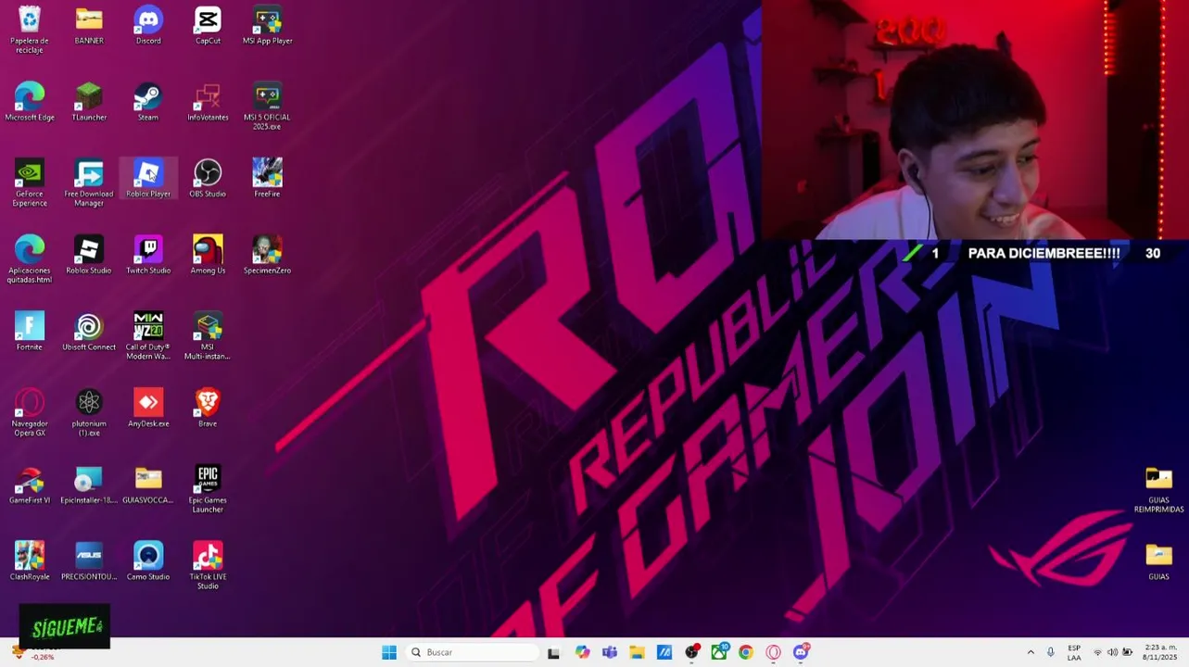Select PRECISIONTOU ASUS desktop icon
Screen dimensions: 1189x667
point(89,561)
